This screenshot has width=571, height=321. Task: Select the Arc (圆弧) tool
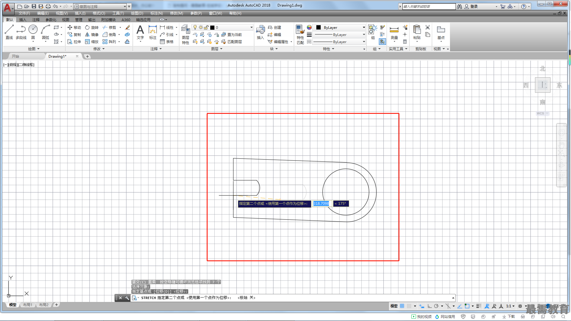(46, 32)
